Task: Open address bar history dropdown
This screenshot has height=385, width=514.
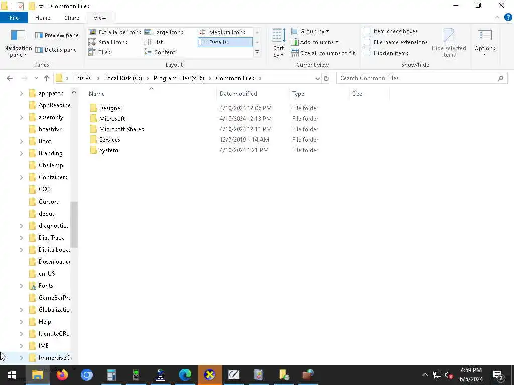Action: coord(317,79)
